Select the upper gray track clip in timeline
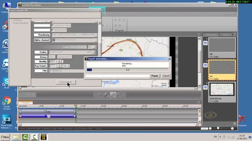This screenshot has height=141, width=252. tap(47, 112)
